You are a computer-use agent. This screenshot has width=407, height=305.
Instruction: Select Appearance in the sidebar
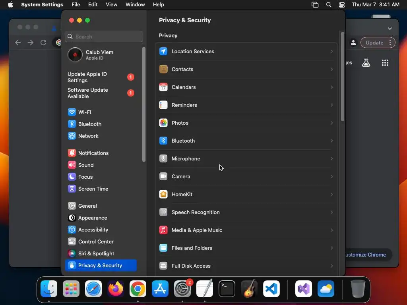coord(101,218)
